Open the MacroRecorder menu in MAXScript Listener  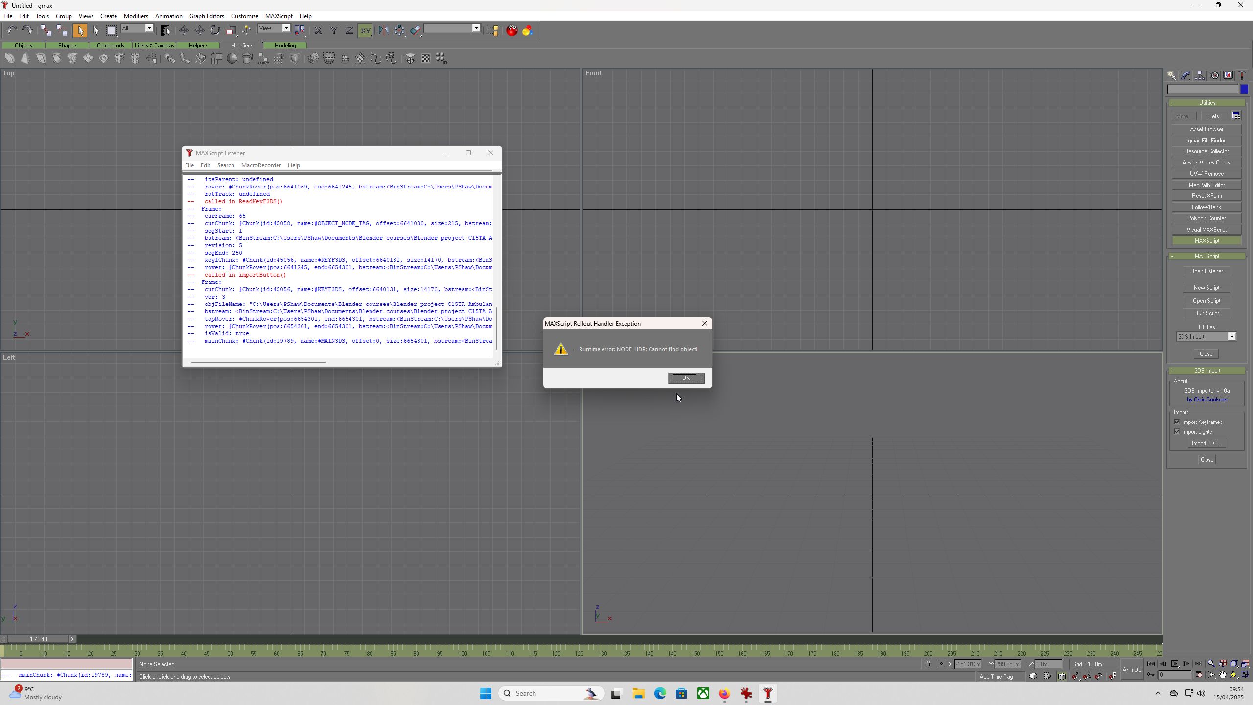[261, 165]
